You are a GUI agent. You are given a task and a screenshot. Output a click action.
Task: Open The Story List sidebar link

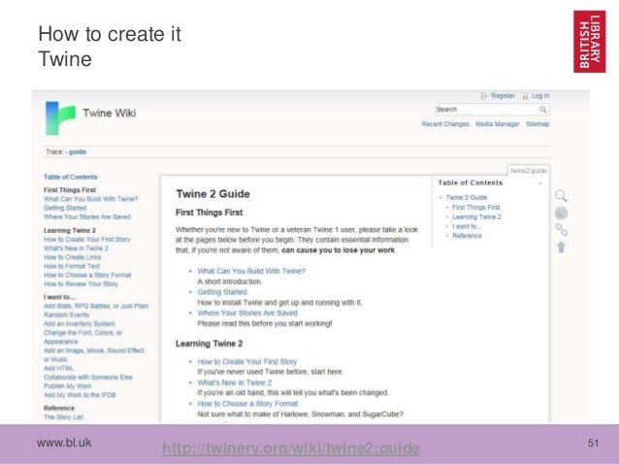coord(64,417)
